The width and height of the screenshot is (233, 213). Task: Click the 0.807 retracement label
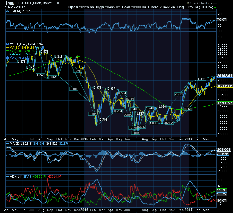click(x=135, y=133)
